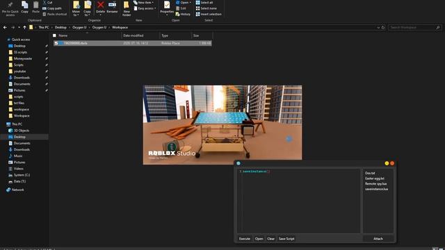Click the Roblox Place type cell of the file

tap(170, 43)
